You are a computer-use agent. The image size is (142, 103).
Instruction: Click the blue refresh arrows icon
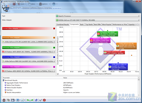tap(36, 100)
